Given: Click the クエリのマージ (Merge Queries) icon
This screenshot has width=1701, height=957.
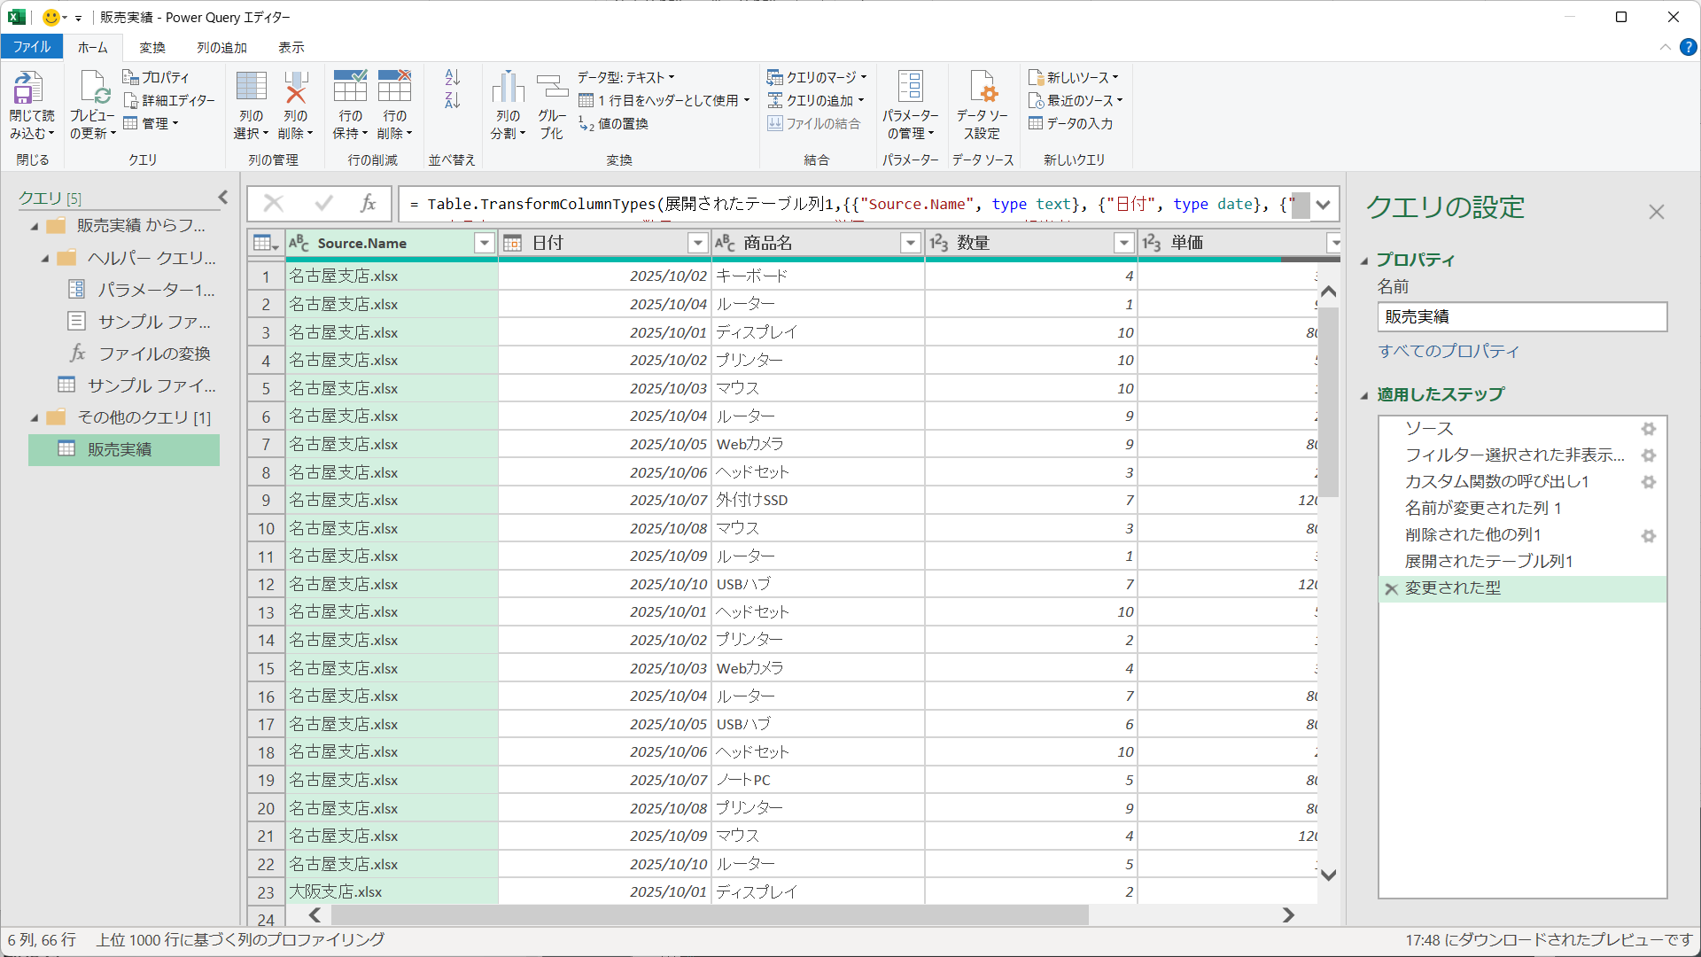Looking at the screenshot, I should (812, 77).
